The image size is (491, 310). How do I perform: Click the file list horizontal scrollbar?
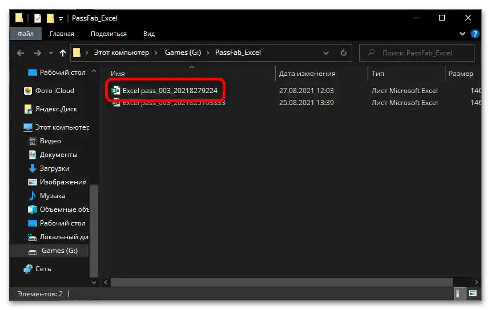281,283
